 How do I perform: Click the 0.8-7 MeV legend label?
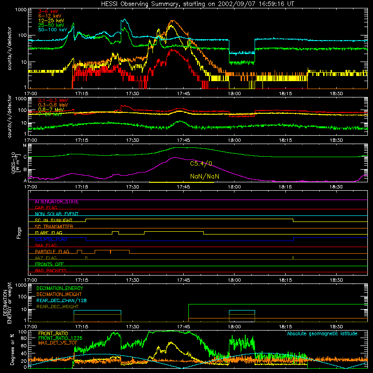[51, 110]
